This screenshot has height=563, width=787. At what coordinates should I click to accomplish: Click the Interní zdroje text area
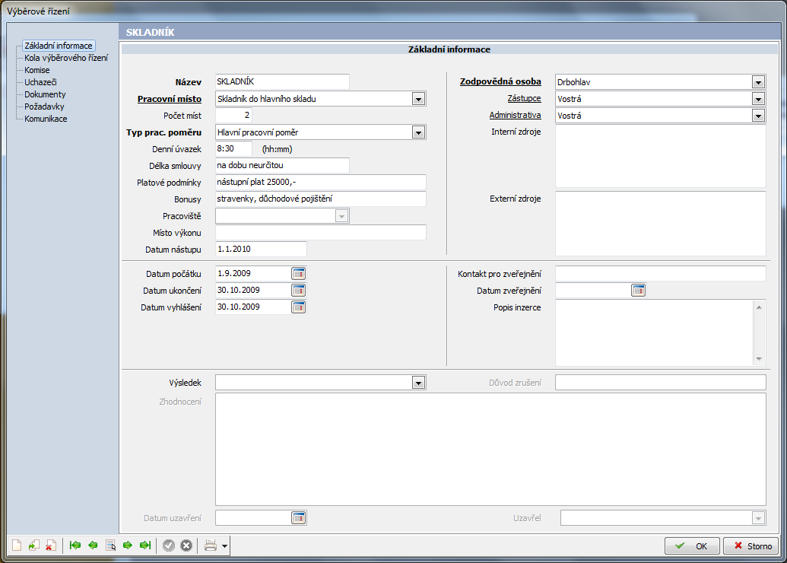click(x=661, y=156)
